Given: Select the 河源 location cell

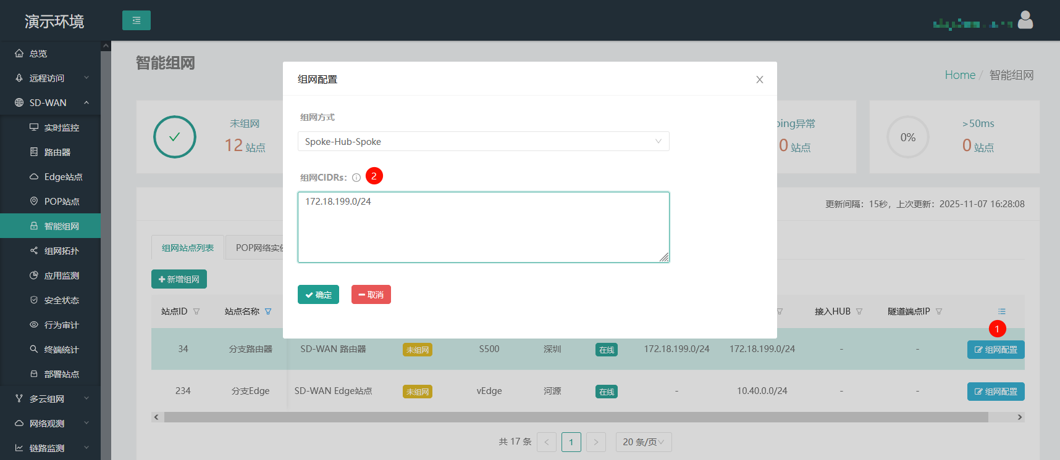Looking at the screenshot, I should point(552,391).
